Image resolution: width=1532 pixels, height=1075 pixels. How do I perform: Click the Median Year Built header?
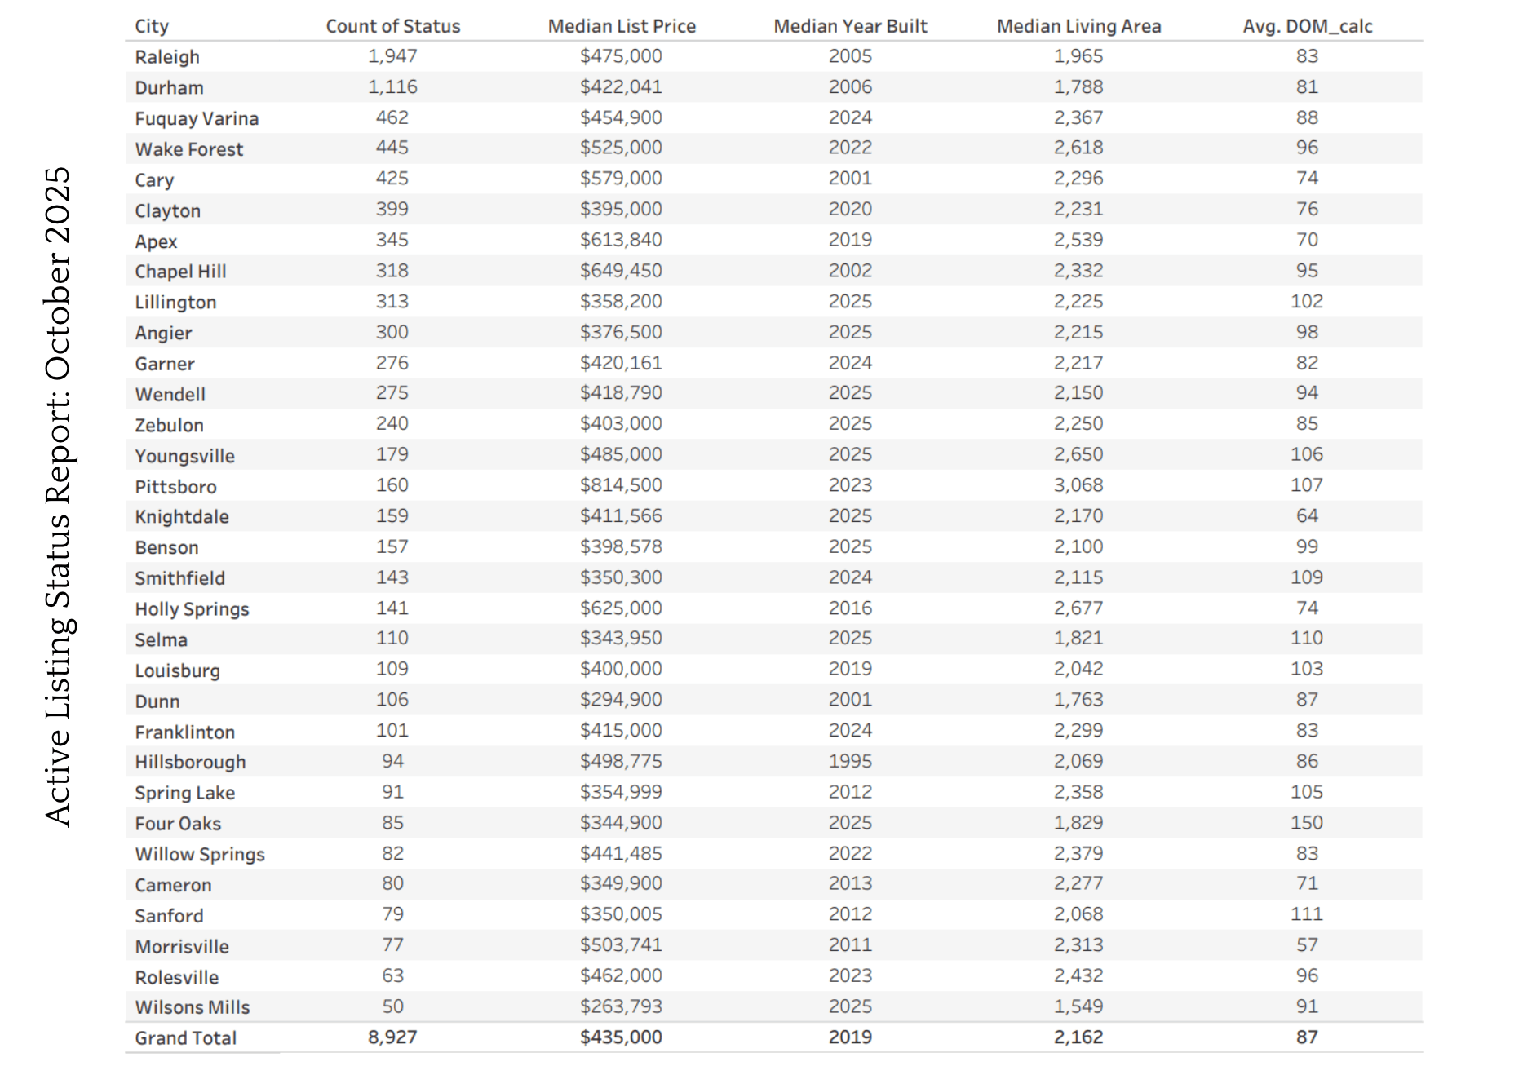click(850, 26)
